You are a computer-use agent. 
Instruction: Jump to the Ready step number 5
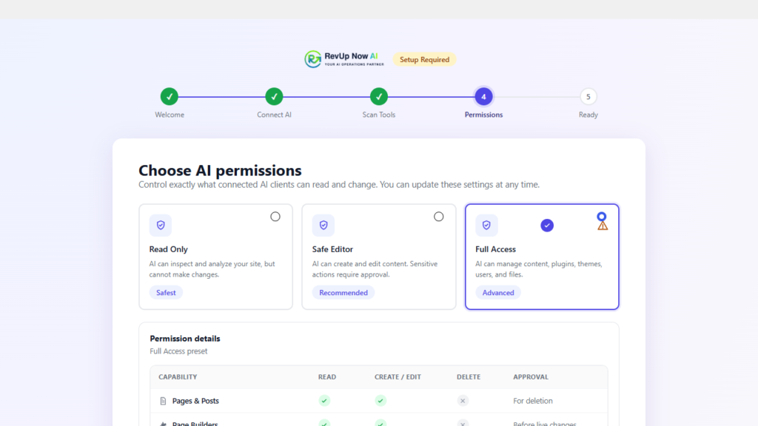point(588,97)
